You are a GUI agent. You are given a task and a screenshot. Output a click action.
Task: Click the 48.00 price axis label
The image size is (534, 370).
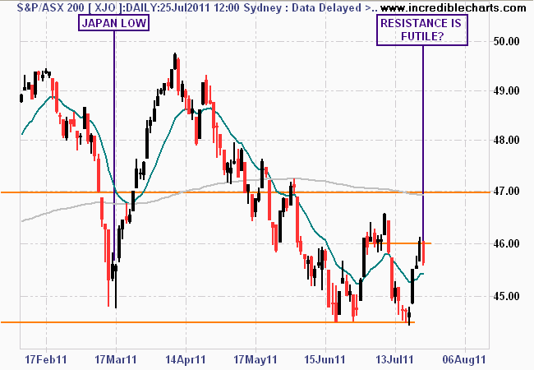(506, 140)
